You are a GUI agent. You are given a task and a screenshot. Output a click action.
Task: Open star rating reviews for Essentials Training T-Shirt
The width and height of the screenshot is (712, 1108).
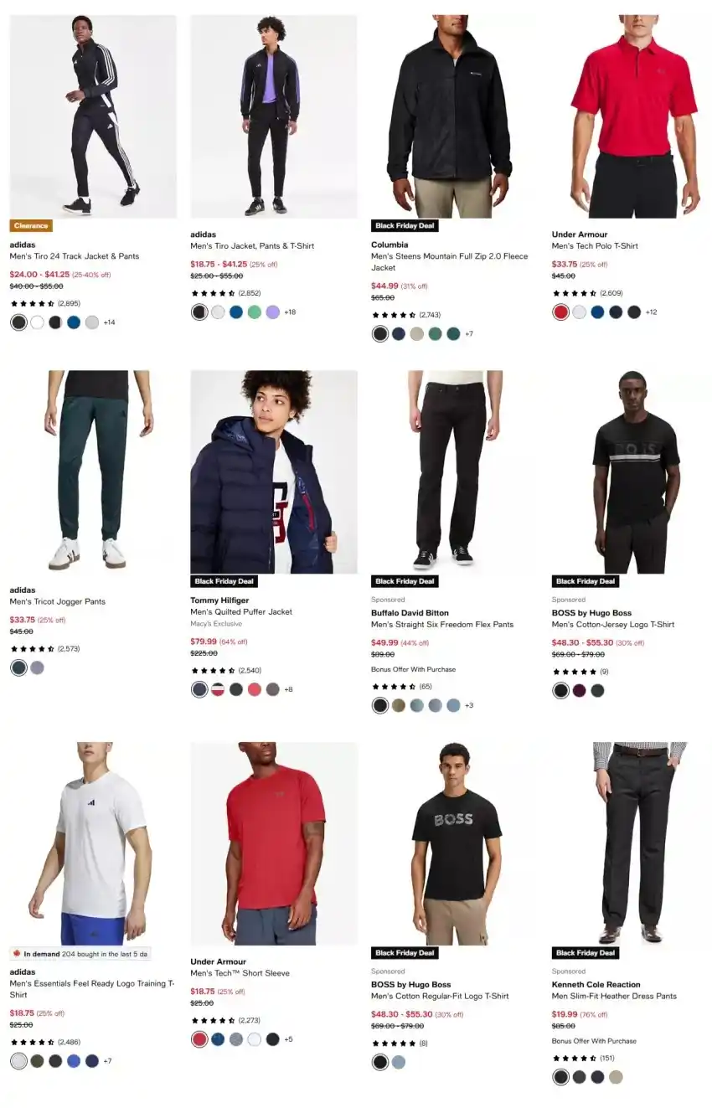pos(44,1043)
